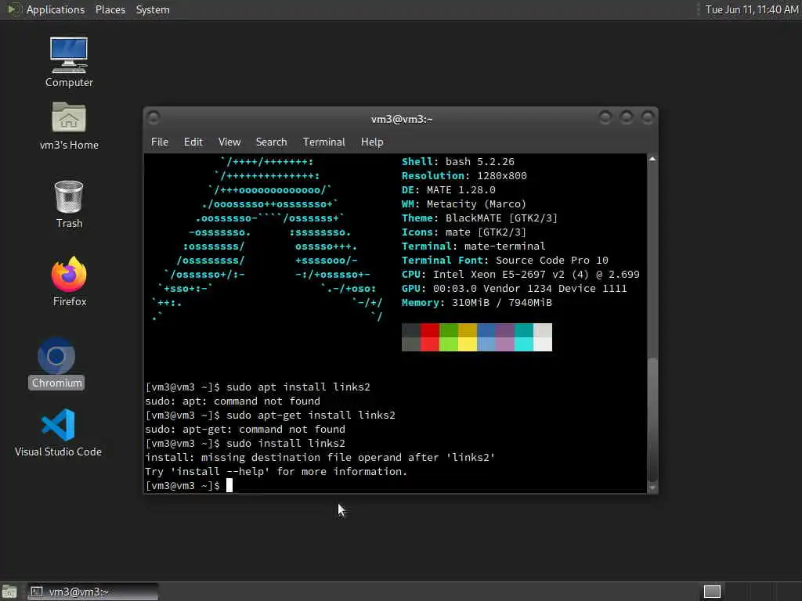The width and height of the screenshot is (802, 601).
Task: Open the Applications menu
Action: point(56,9)
